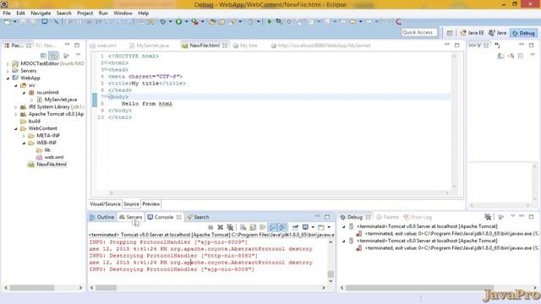Expand the META-INF folder

pyautogui.click(x=25, y=136)
